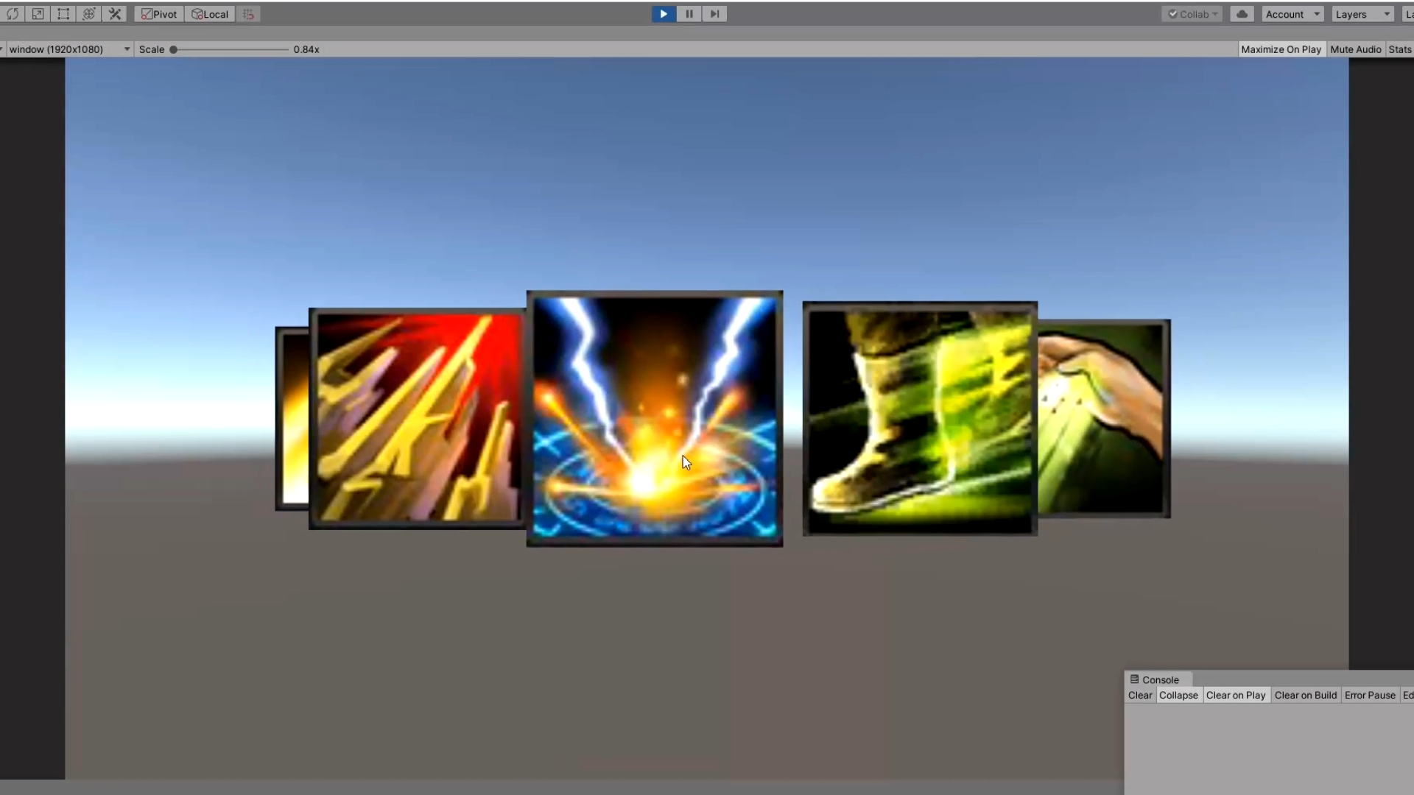The width and height of the screenshot is (1414, 795).
Task: Toggle the grid snapping icon
Action: point(248,14)
